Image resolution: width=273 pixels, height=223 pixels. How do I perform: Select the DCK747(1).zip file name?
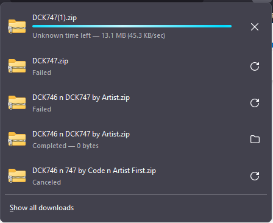54,18
